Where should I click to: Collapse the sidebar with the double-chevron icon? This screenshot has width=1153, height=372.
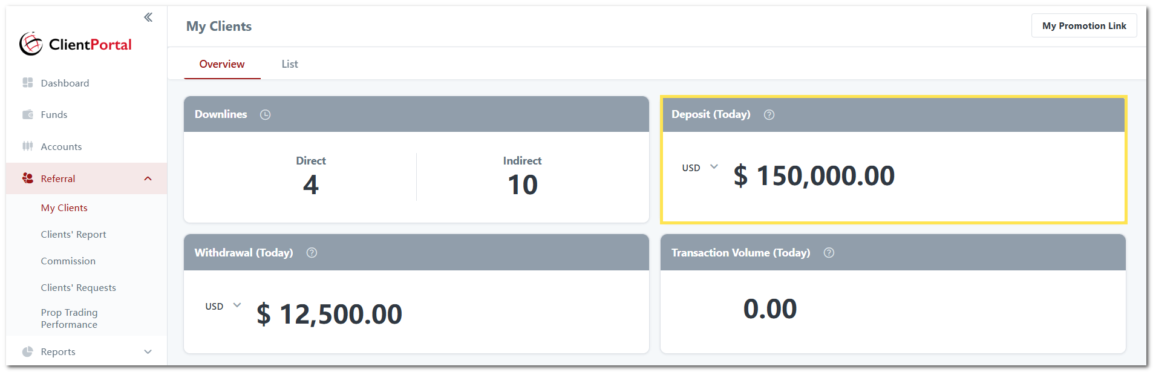click(x=148, y=18)
